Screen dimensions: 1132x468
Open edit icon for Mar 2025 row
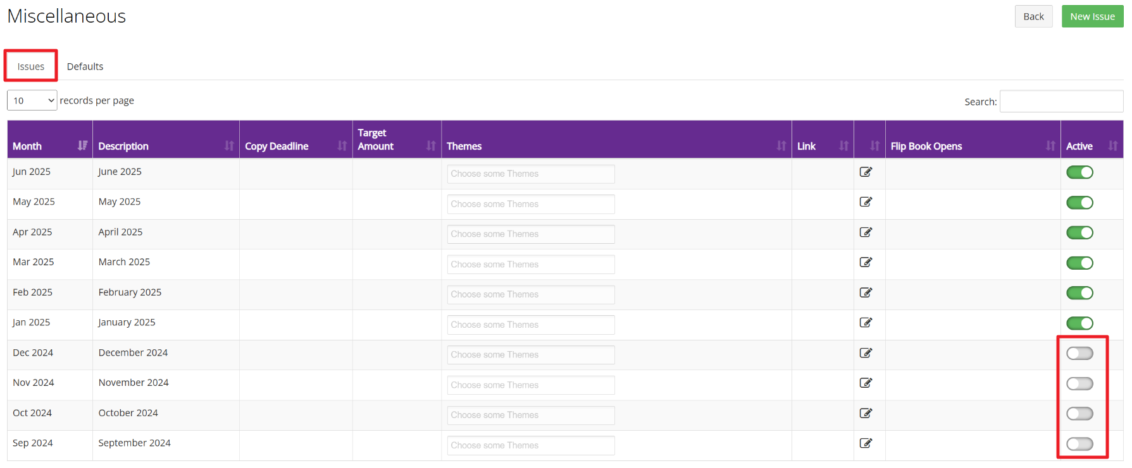[866, 262]
